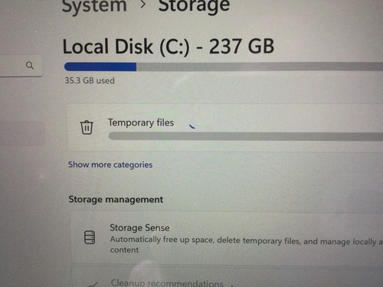Click the breadcrumb chevron between System and Storage
The height and width of the screenshot is (287, 383).
143,4
